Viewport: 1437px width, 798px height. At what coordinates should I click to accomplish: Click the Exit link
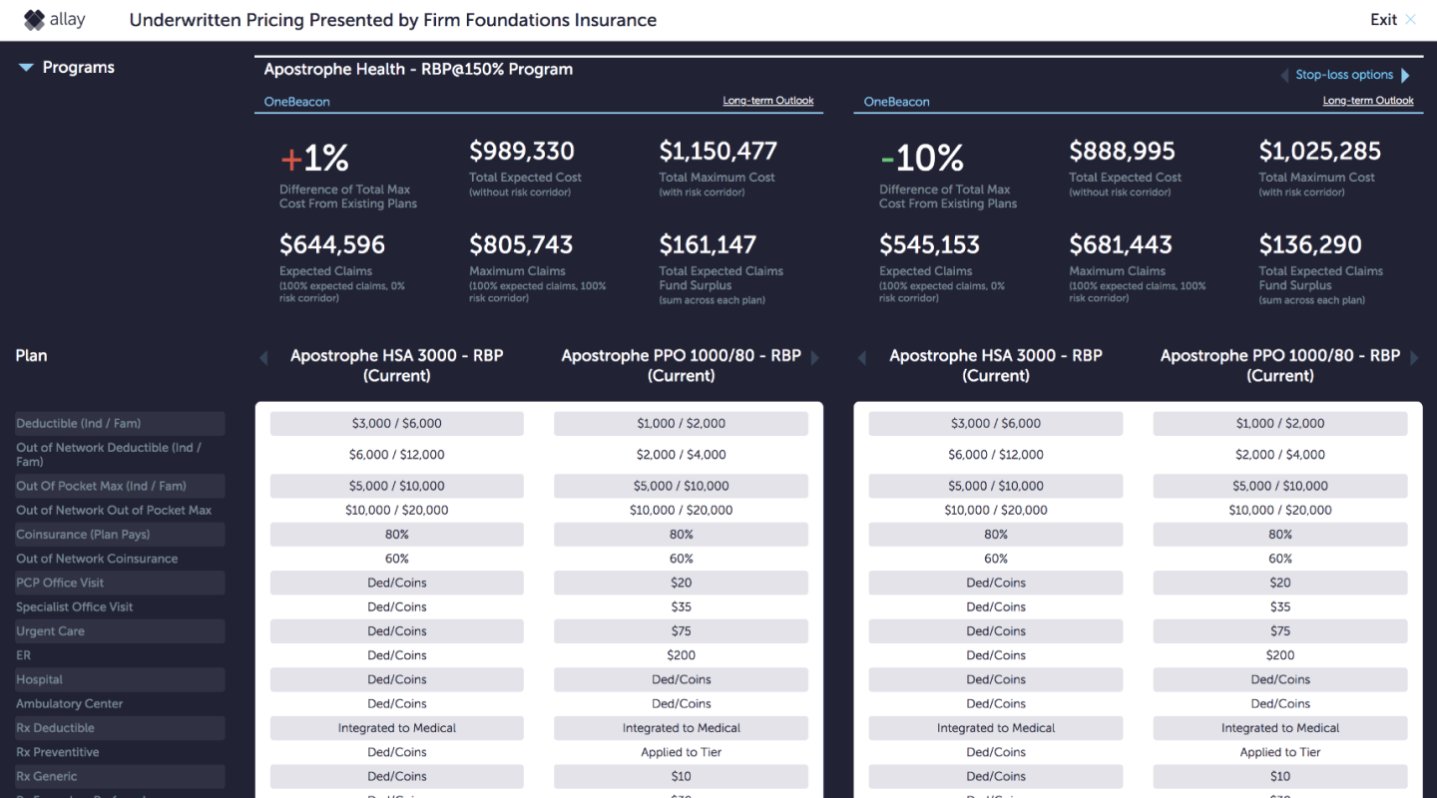(1383, 20)
